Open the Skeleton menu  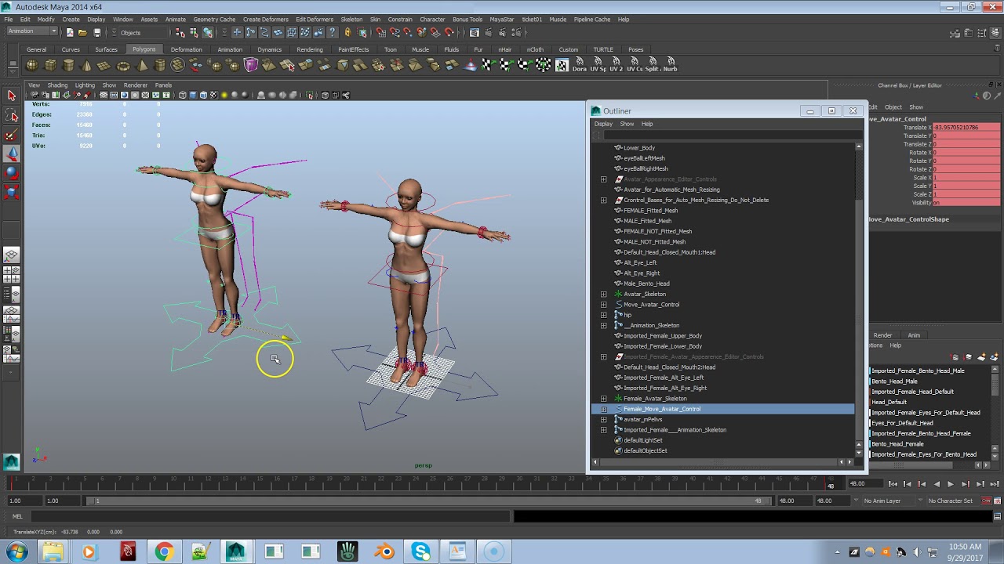click(x=351, y=20)
